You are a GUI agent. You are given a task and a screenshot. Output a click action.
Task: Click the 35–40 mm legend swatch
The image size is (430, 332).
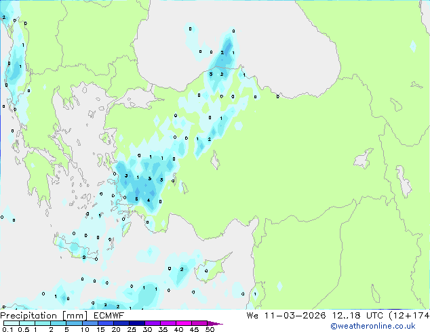click(168, 323)
